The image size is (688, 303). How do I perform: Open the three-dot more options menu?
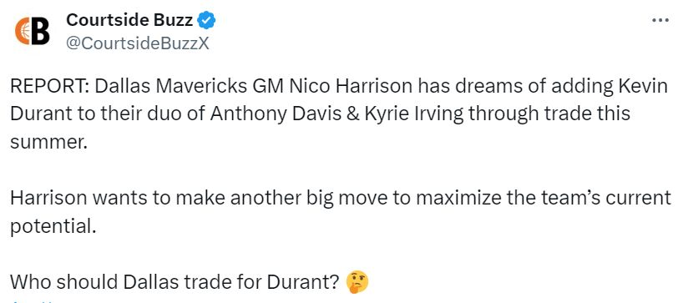tap(660, 21)
